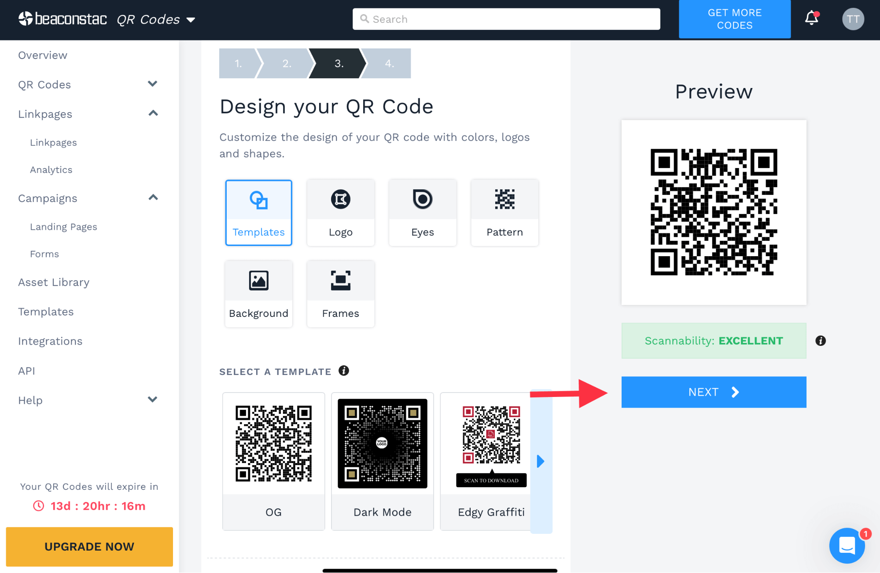
Task: Open the Logo customization panel
Action: pos(340,213)
